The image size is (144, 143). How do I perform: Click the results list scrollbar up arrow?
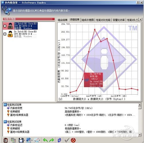click(x=140, y=105)
